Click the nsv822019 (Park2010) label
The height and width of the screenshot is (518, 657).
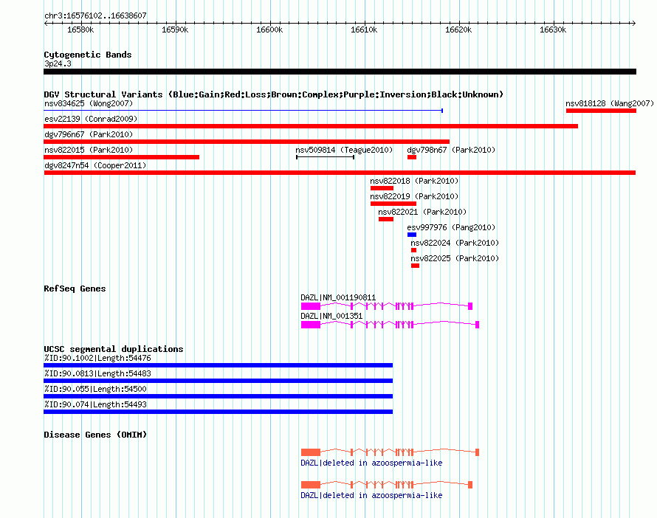(x=414, y=196)
